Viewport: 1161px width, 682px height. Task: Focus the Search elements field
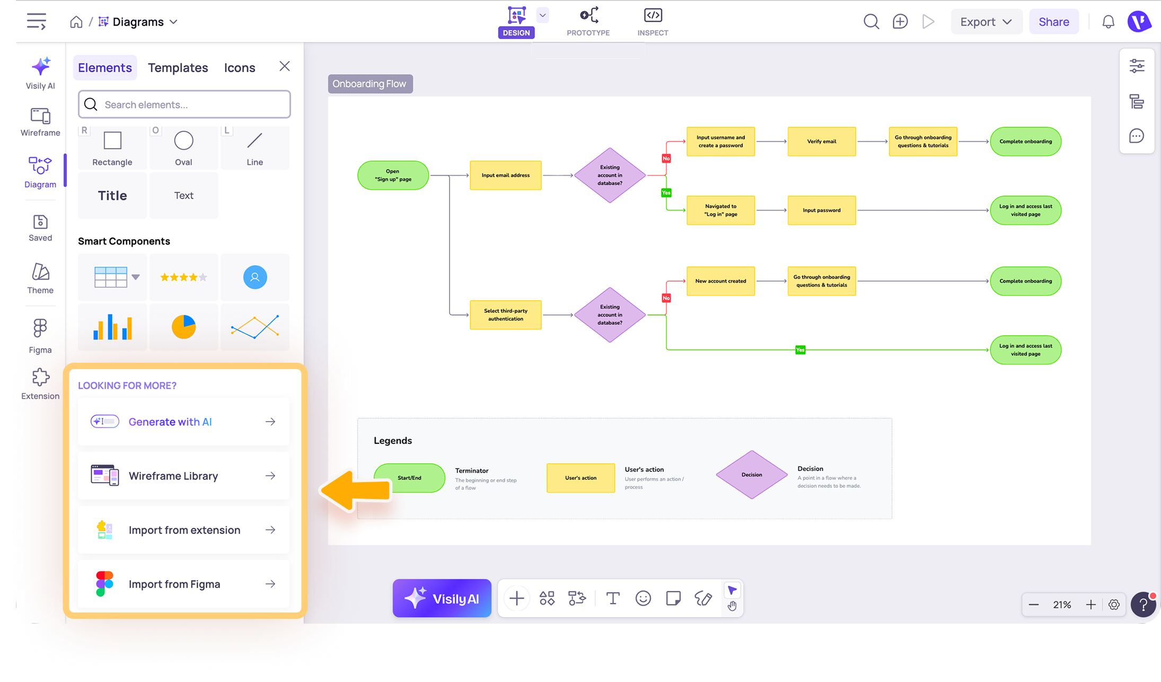(184, 104)
